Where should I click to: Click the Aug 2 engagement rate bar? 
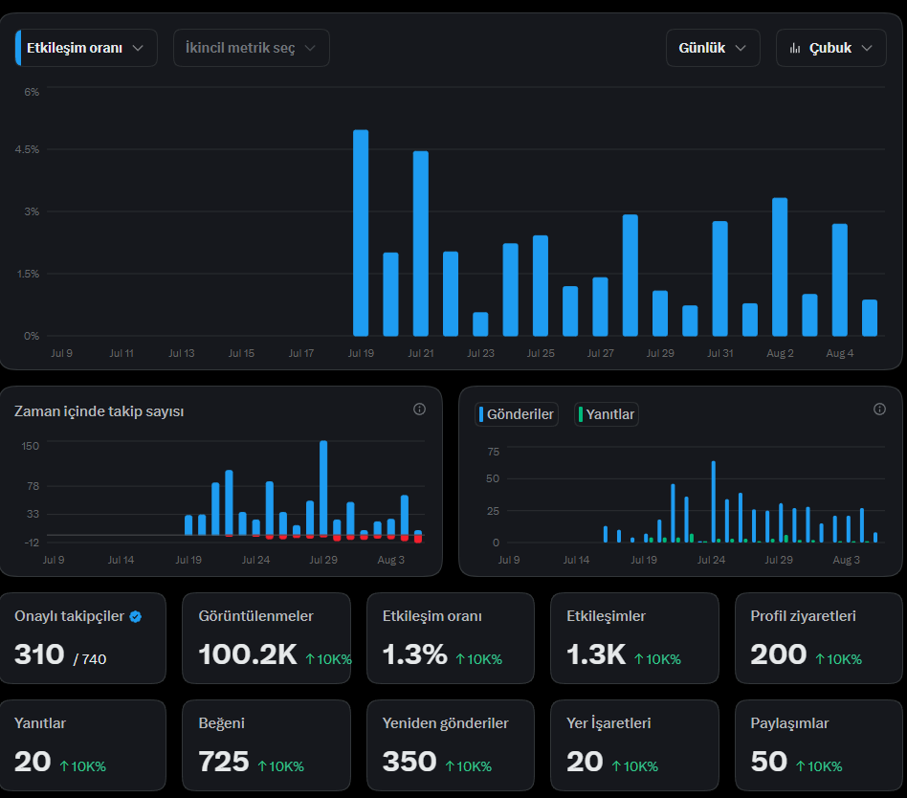click(780, 267)
